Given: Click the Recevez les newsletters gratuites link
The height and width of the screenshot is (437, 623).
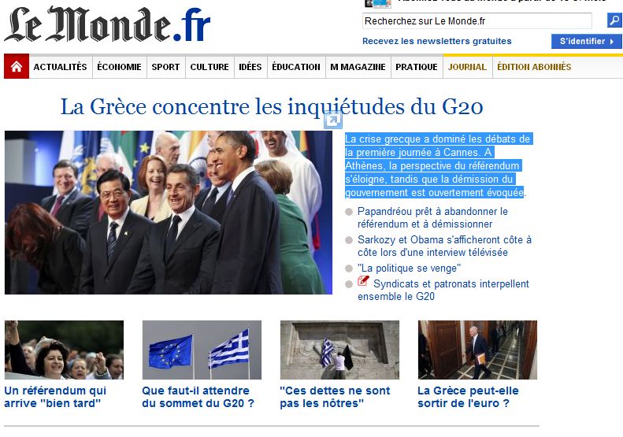Looking at the screenshot, I should (436, 41).
